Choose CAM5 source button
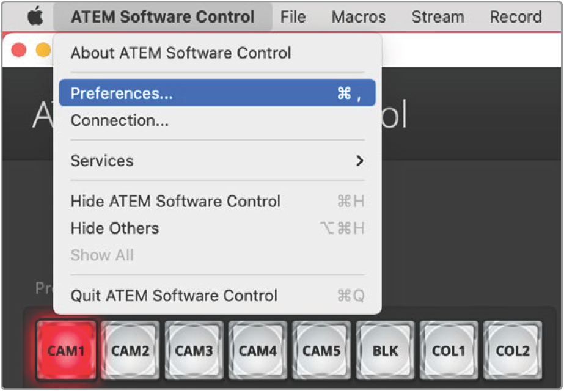The image size is (564, 391). (x=321, y=350)
